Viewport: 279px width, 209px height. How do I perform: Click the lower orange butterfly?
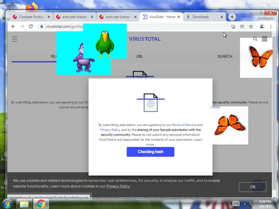tap(230, 125)
